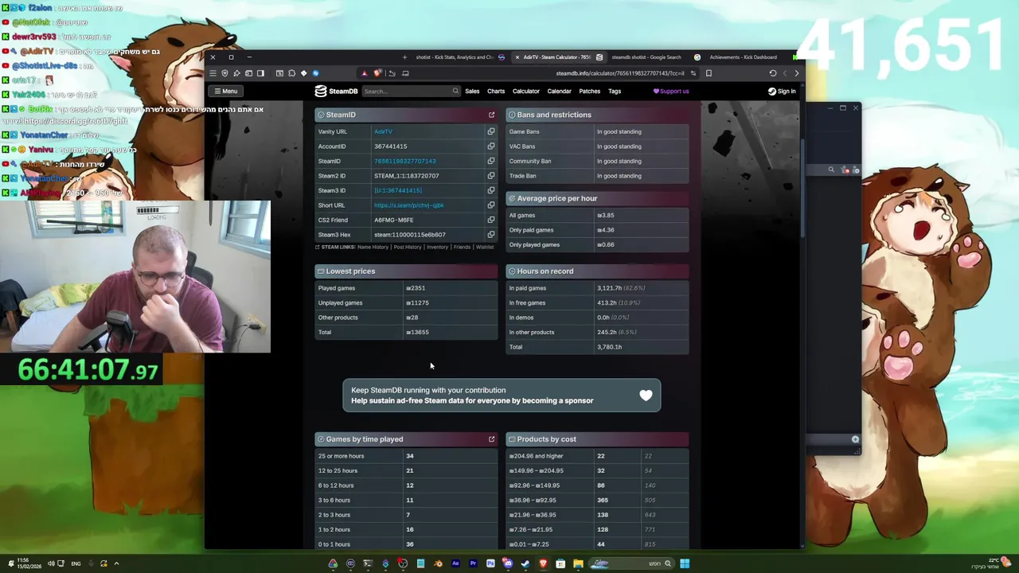The width and height of the screenshot is (1019, 573).
Task: Copy the Steam2 ID value
Action: (x=491, y=176)
